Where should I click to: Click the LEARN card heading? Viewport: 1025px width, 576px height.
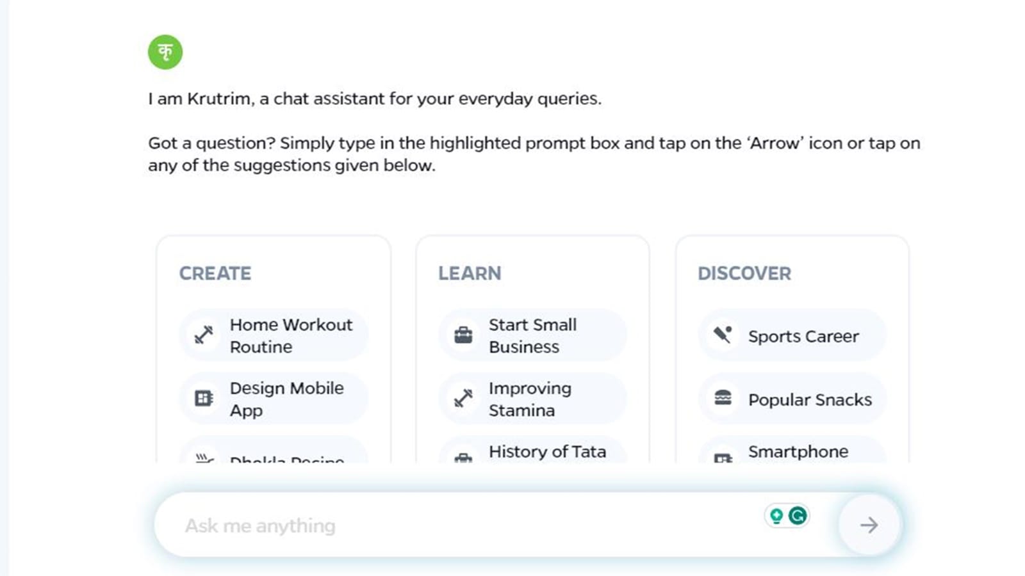point(470,274)
